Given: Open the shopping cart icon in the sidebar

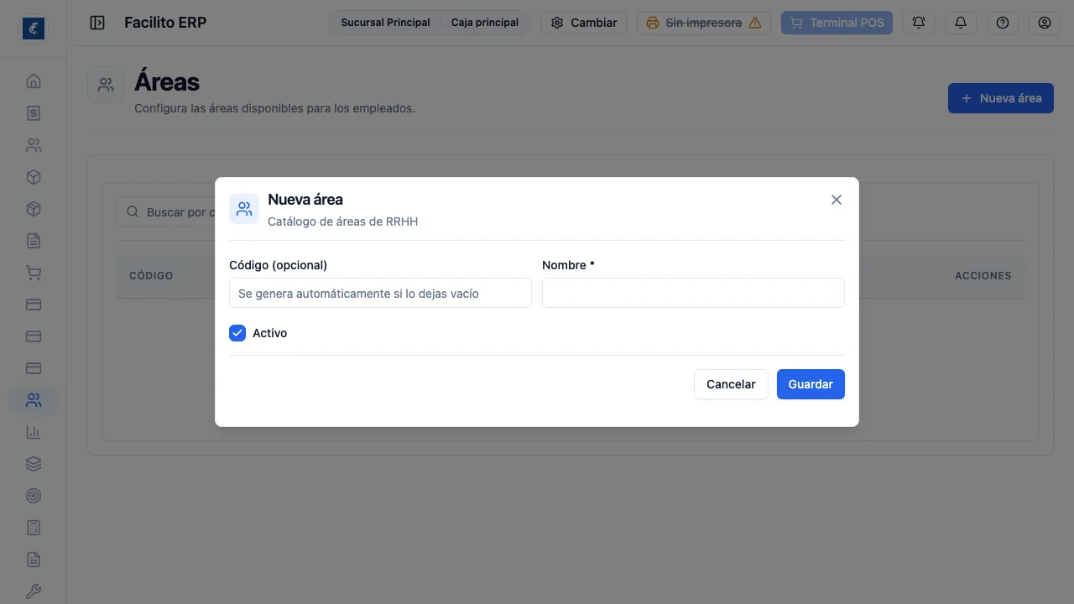Looking at the screenshot, I should 34,273.
